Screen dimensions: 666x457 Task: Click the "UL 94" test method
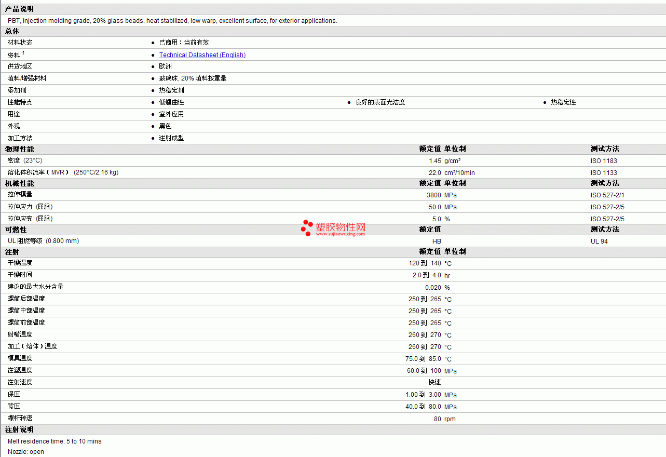point(599,241)
